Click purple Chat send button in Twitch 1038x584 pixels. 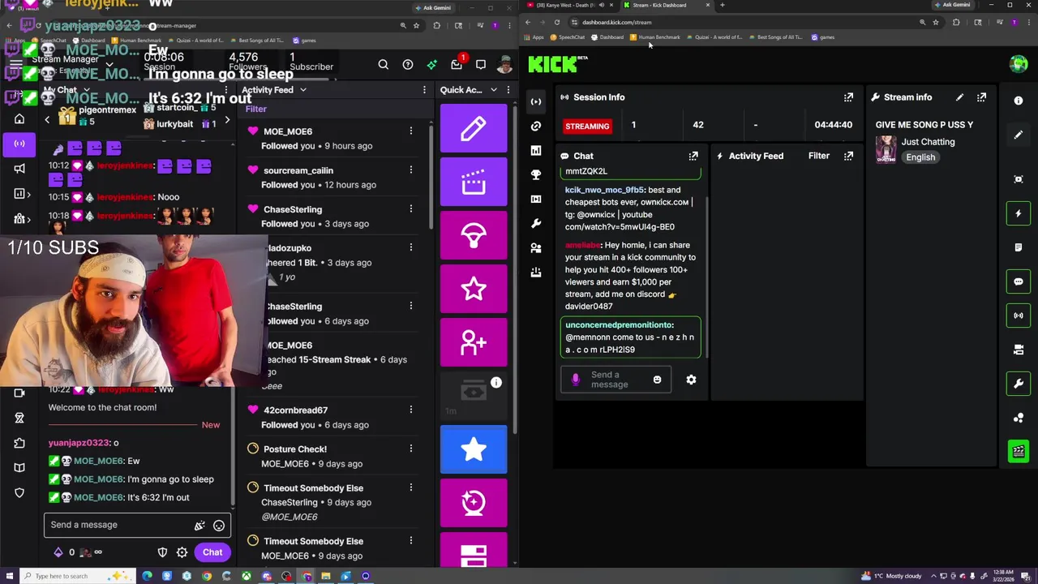pos(212,552)
